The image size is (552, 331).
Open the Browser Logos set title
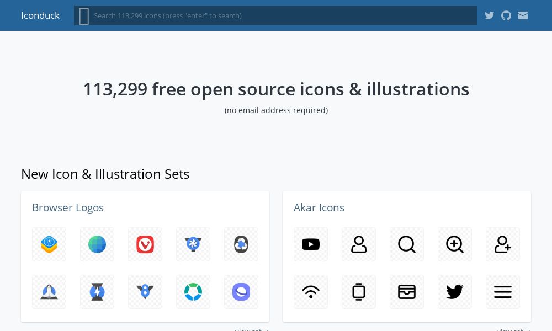(x=68, y=207)
